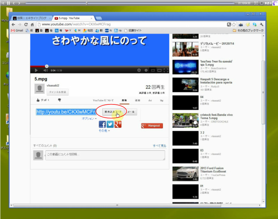Enter fullscreen in the YouTube player
The width and height of the screenshot is (278, 219).
tap(166, 70)
